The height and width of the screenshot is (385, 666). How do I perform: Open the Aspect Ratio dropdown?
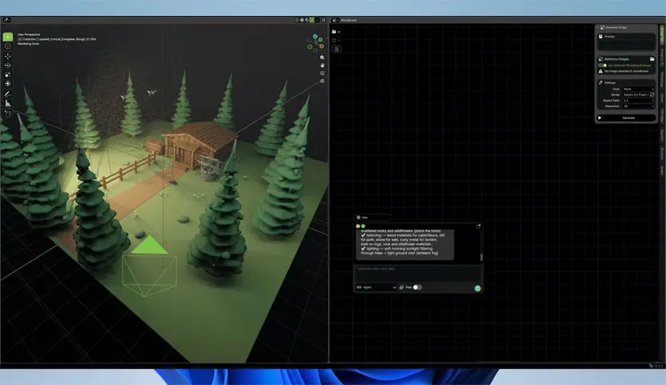(x=638, y=100)
